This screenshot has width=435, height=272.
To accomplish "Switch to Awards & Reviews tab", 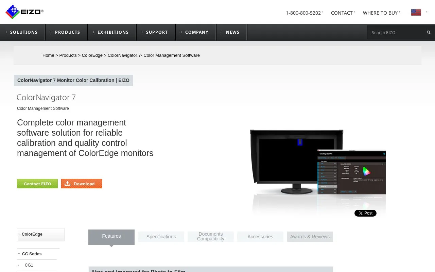I will (x=310, y=237).
